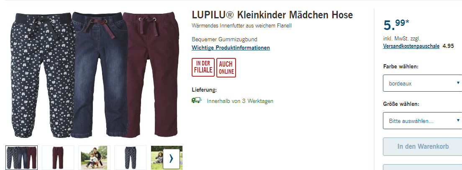Click the main product image of pants
The height and width of the screenshot is (170, 462).
[x=94, y=75]
